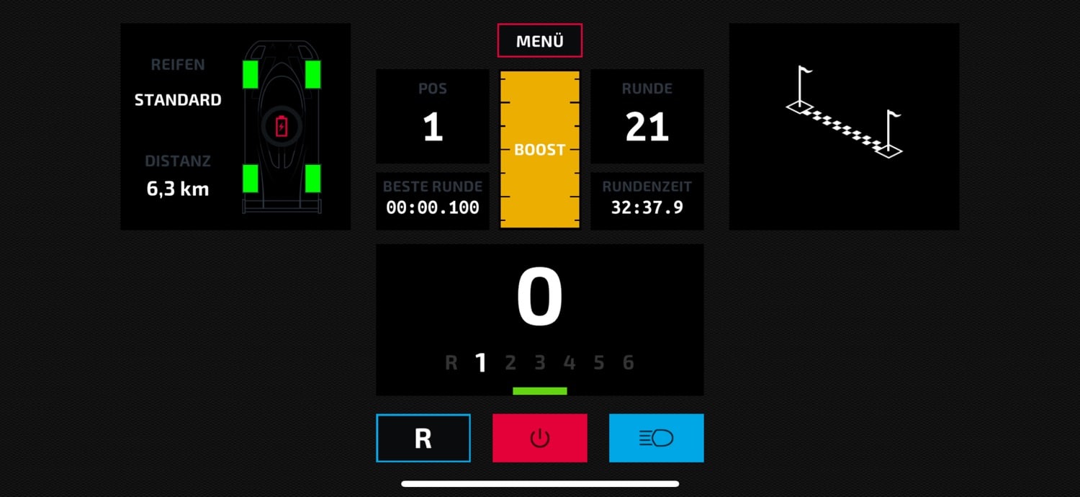Tap the STANDARD tire type label
Screen dimensions: 1080x497
tap(178, 100)
